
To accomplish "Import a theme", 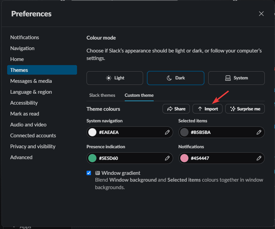I will tap(208, 109).
